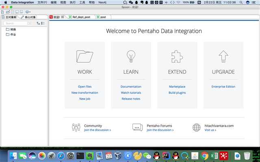Open Google Chrome from the dock

(x=205, y=156)
